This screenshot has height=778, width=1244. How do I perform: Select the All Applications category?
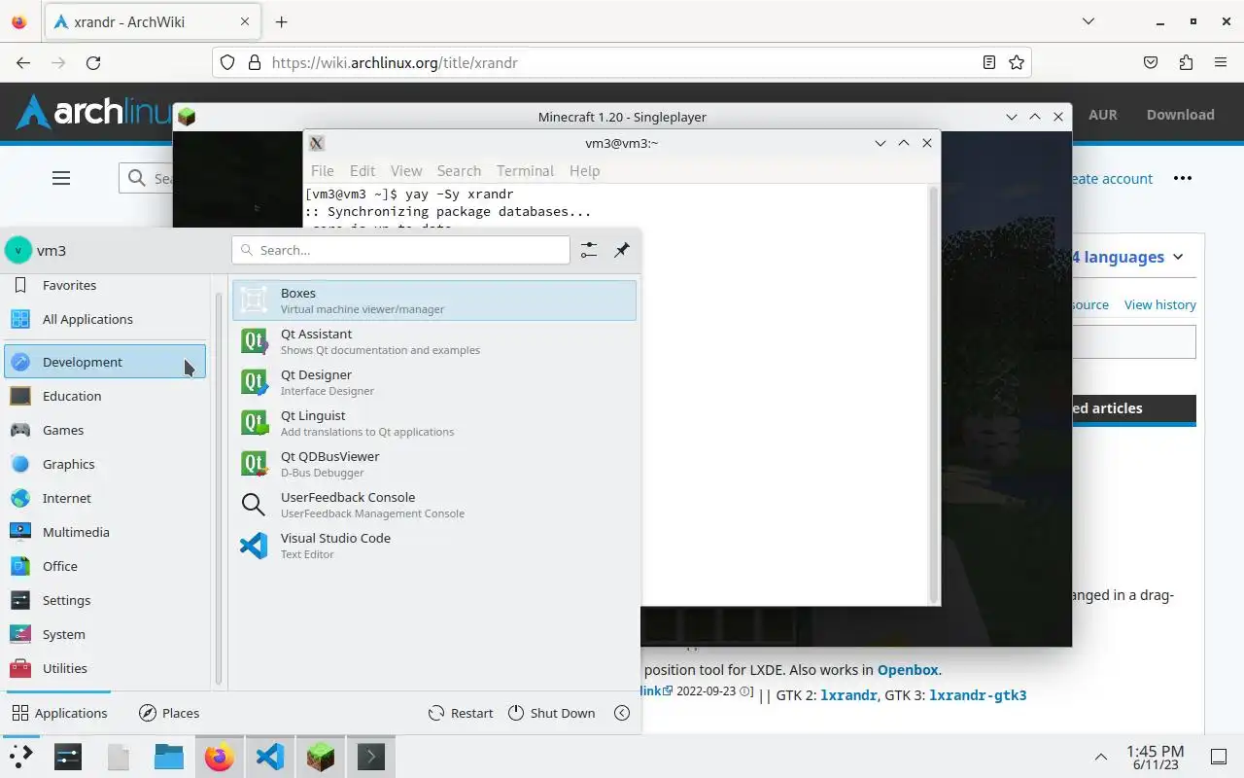(105, 319)
